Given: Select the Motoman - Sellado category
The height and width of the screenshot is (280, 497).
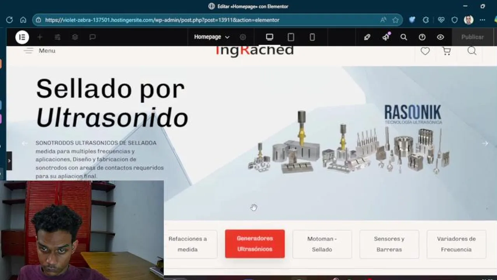Looking at the screenshot, I should coord(322,244).
